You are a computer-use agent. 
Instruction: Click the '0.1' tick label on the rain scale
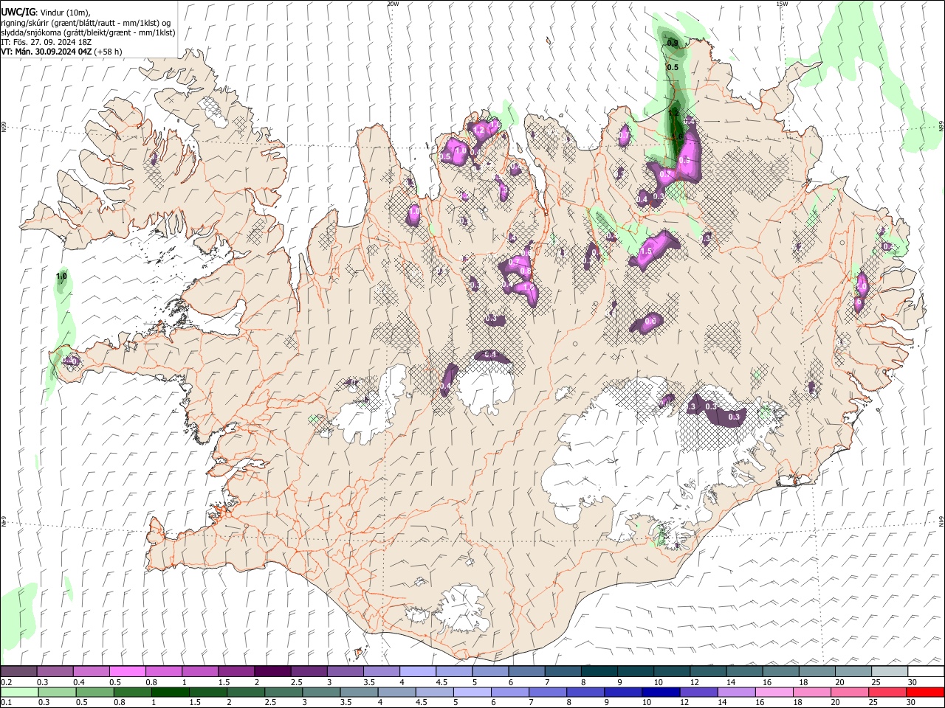6,703
